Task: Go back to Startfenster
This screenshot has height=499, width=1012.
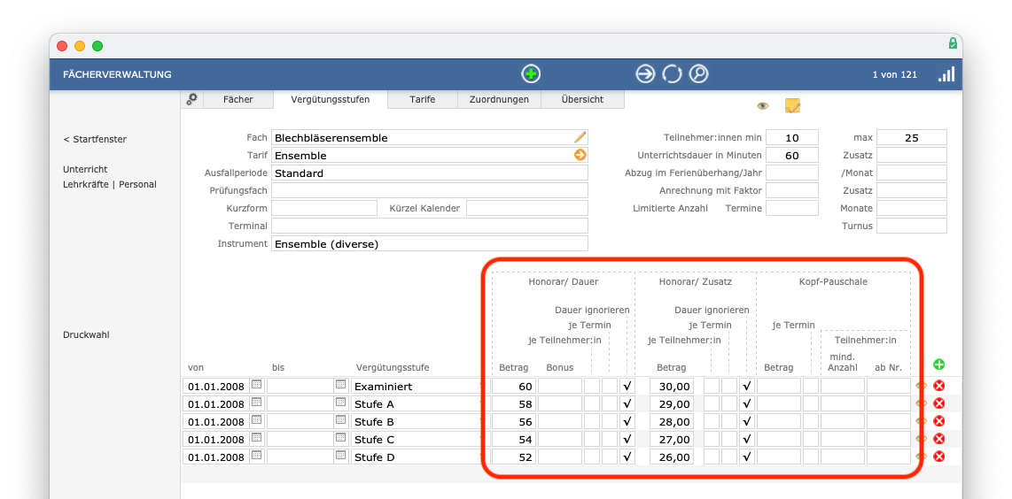Action: (95, 139)
